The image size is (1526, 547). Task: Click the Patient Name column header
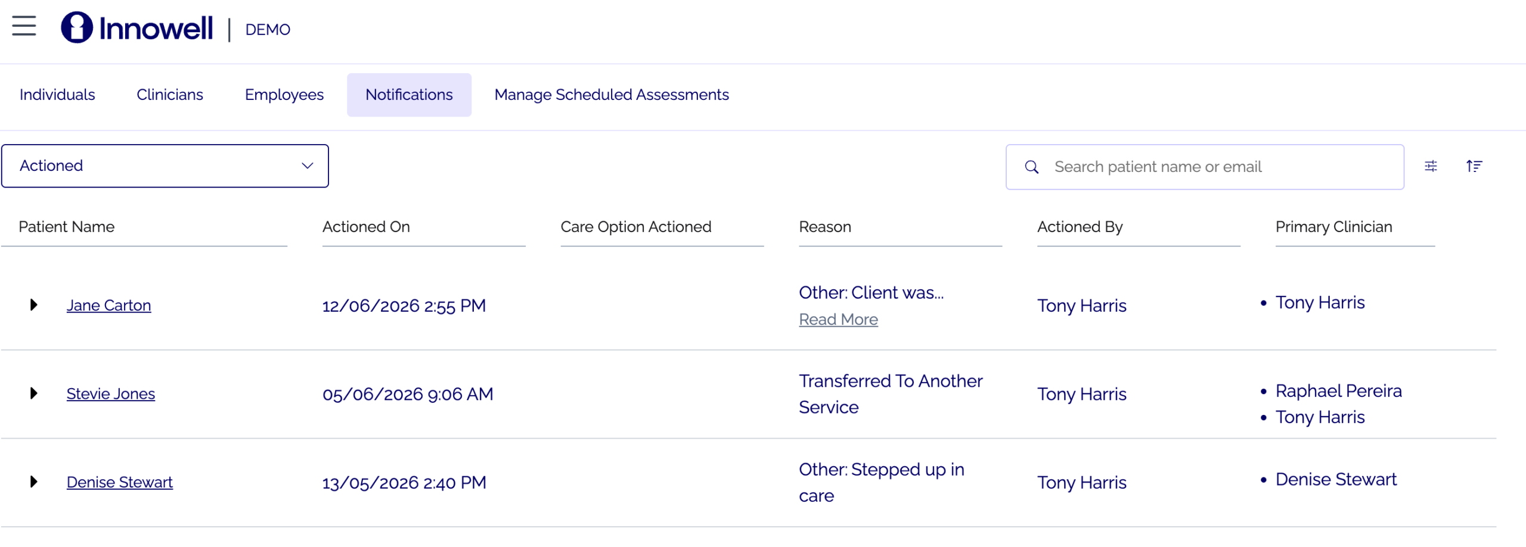pos(67,227)
